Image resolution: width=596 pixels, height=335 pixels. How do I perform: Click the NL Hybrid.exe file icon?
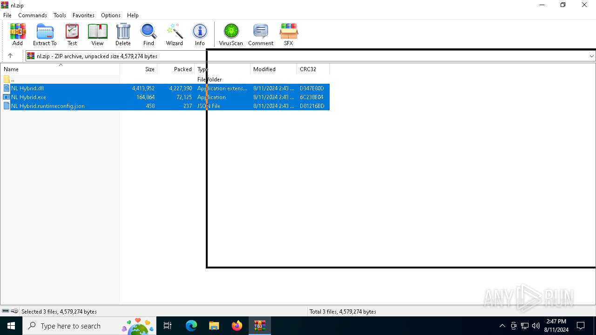pos(7,97)
